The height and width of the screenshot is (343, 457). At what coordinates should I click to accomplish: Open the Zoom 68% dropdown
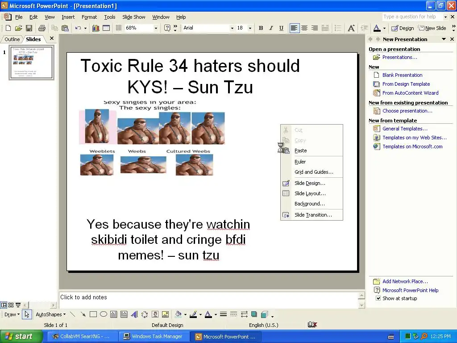point(156,28)
